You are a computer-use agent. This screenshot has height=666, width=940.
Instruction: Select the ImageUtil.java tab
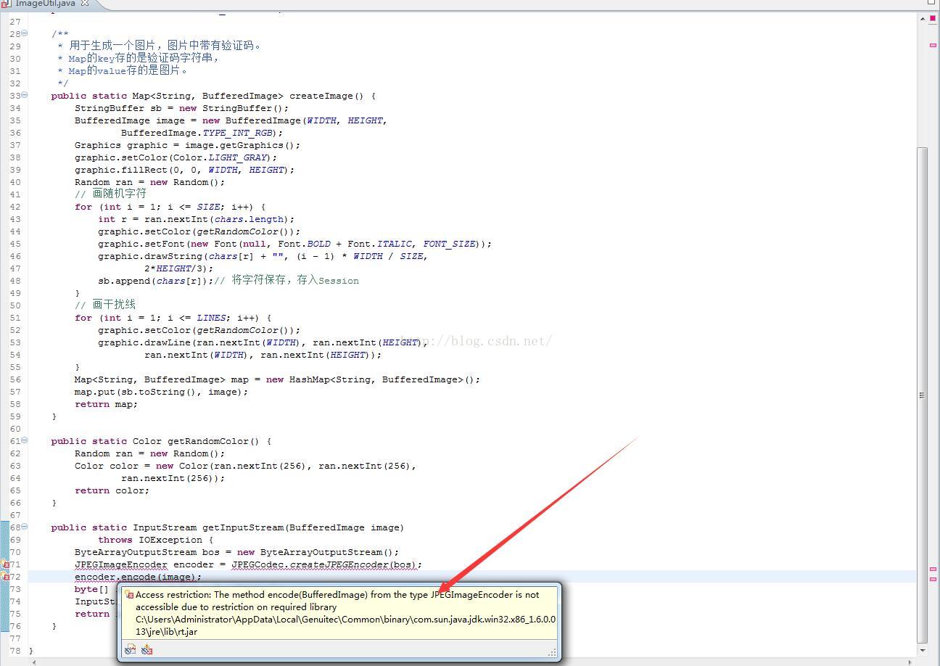(44, 3)
